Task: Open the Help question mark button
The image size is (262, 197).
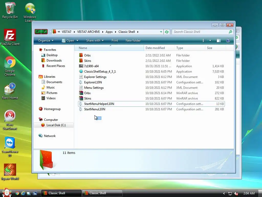Action: click(x=228, y=41)
